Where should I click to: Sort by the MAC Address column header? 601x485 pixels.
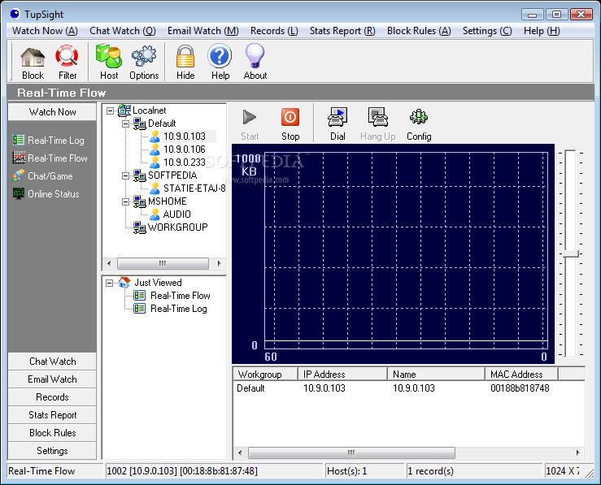point(521,374)
